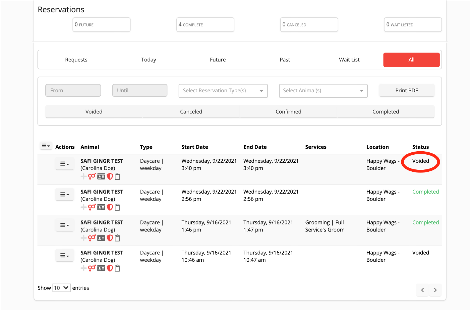This screenshot has height=311, width=471.
Task: Click the 0 Wait Listed summary box
Action: [413, 25]
